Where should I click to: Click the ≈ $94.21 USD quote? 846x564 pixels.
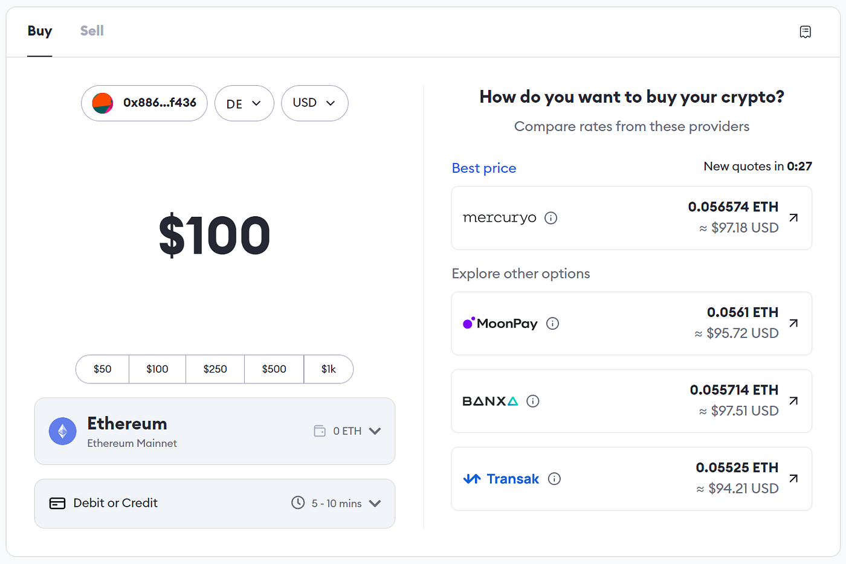point(737,489)
